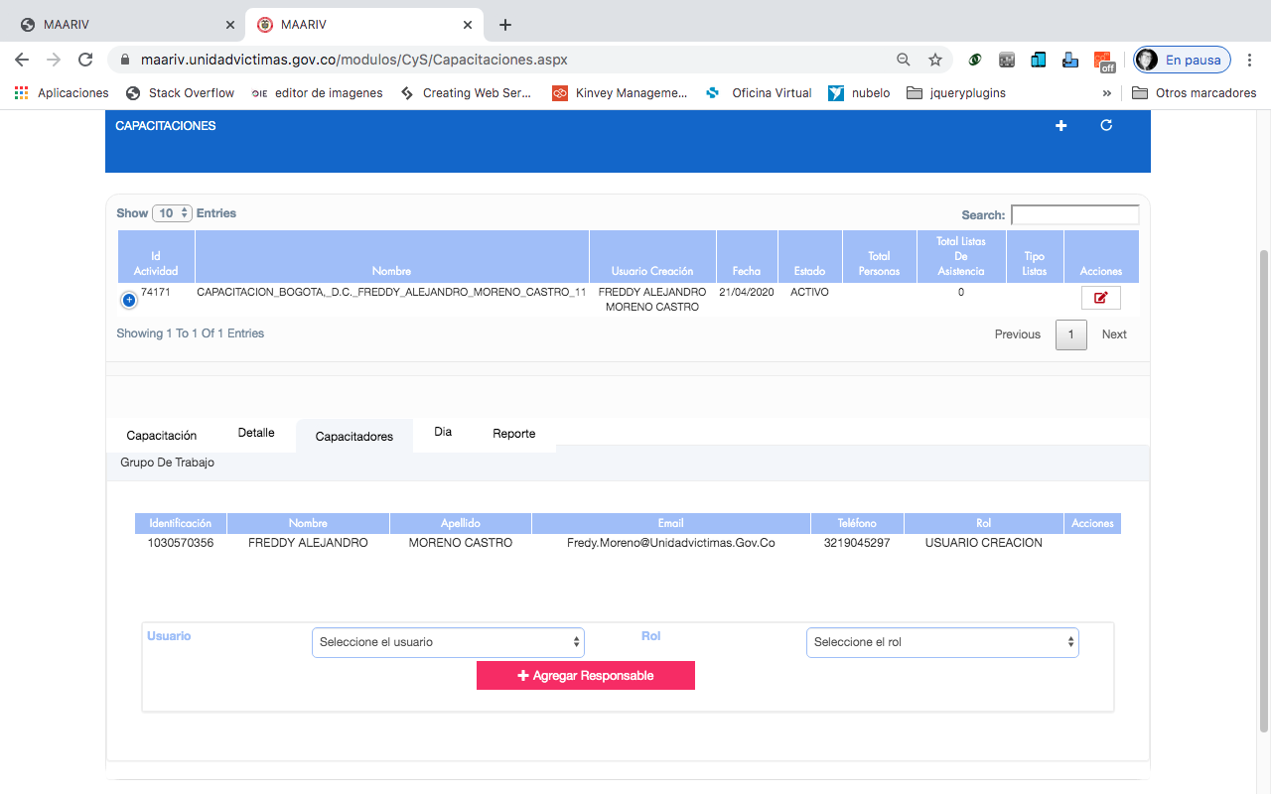
Task: Click the plus icon in Capacitaciones header
Action: point(1061,126)
